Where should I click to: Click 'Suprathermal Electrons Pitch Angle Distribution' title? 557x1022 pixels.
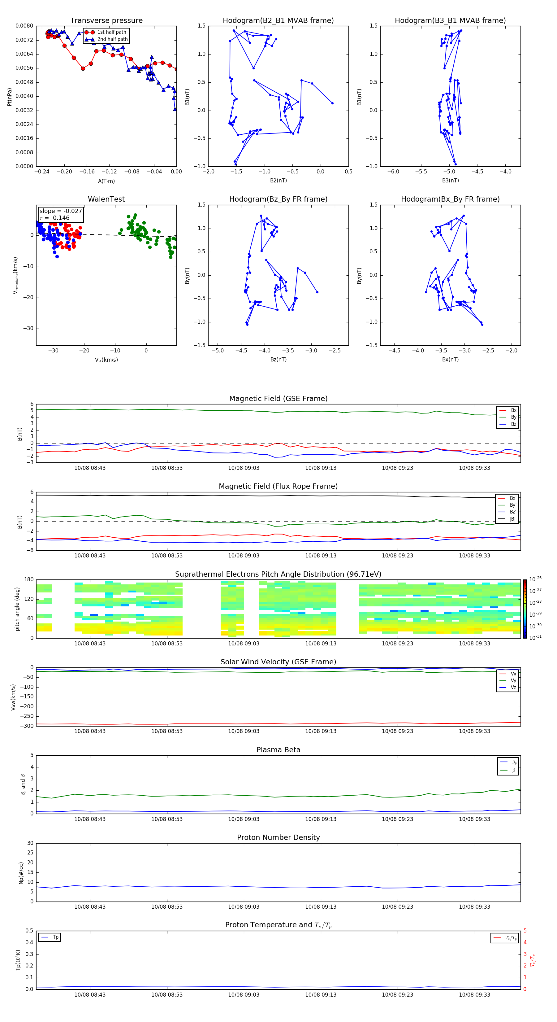[x=278, y=574]
